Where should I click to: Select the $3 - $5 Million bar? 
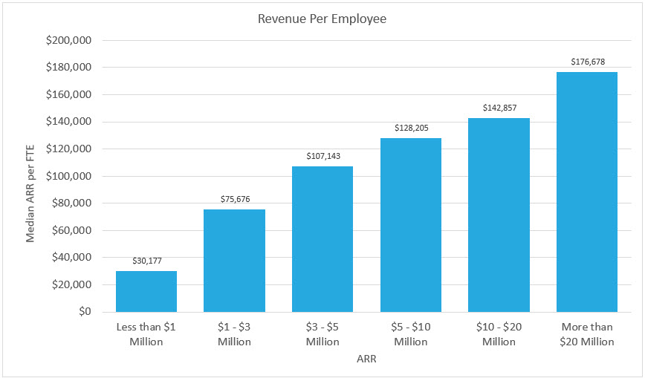click(x=322, y=239)
